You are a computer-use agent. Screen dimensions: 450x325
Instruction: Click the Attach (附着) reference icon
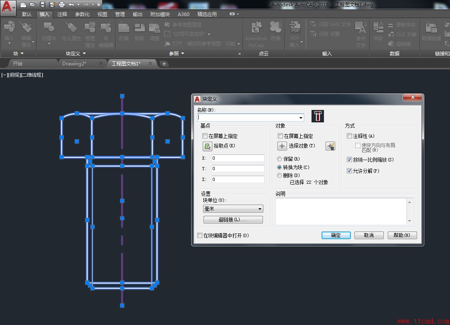click(124, 28)
